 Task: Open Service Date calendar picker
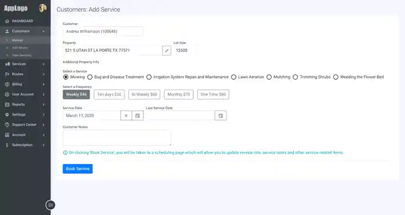click(x=138, y=116)
